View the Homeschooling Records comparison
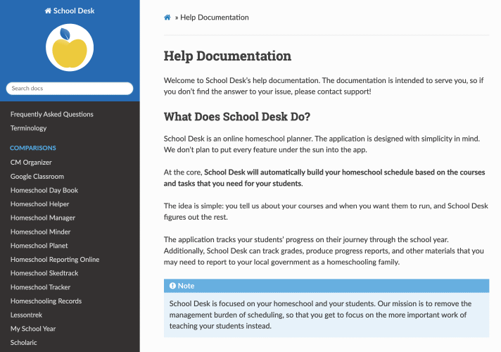 pos(46,301)
